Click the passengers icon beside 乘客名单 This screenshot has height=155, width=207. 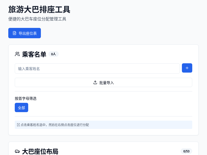pyautogui.click(x=17, y=54)
